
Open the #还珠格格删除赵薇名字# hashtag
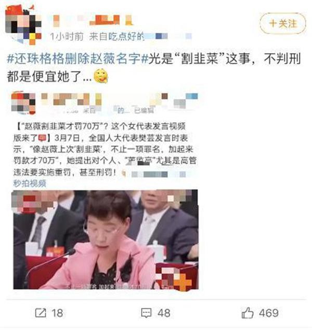77,58
